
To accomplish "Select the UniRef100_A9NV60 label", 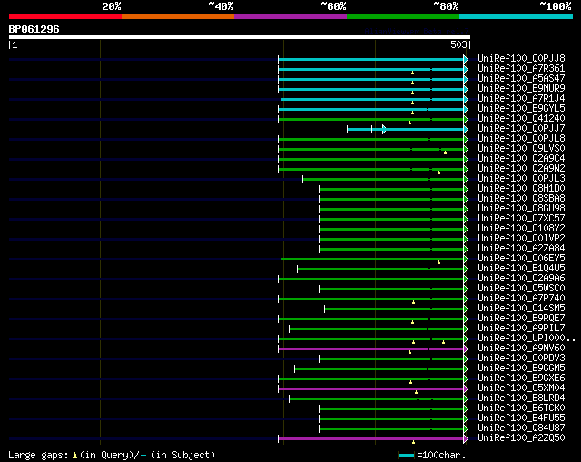I will coord(521,349).
